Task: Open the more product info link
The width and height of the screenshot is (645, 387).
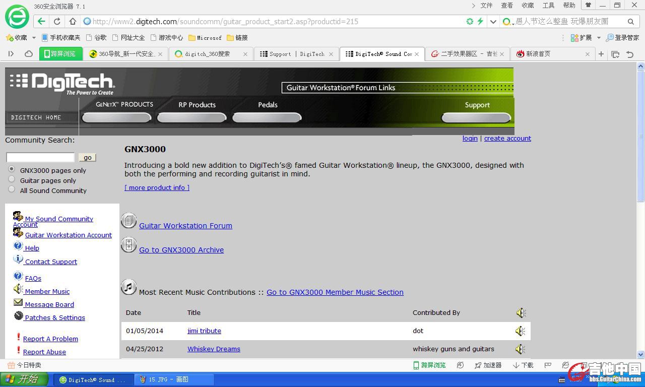Action: coord(157,187)
